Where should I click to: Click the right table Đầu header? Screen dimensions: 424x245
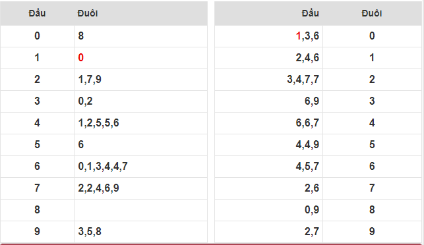point(310,13)
